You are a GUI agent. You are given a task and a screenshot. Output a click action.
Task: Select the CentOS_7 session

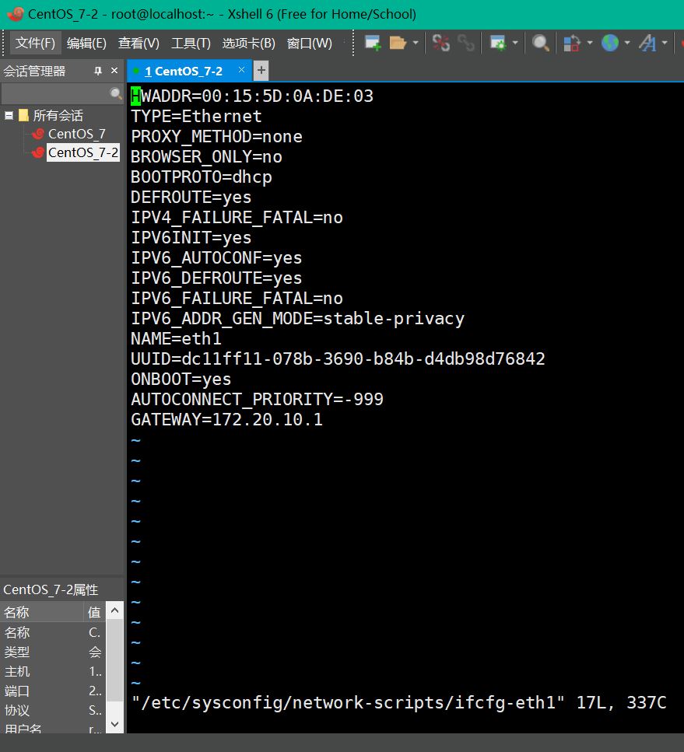(76, 134)
